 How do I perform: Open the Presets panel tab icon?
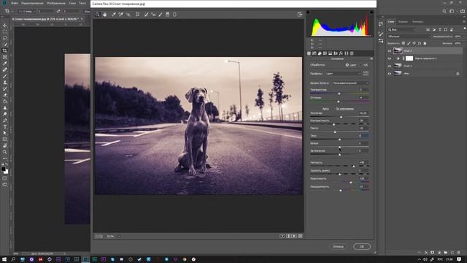coord(352,53)
